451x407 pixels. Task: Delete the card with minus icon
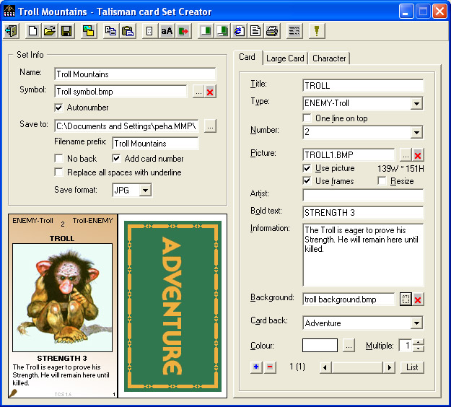coord(270,367)
